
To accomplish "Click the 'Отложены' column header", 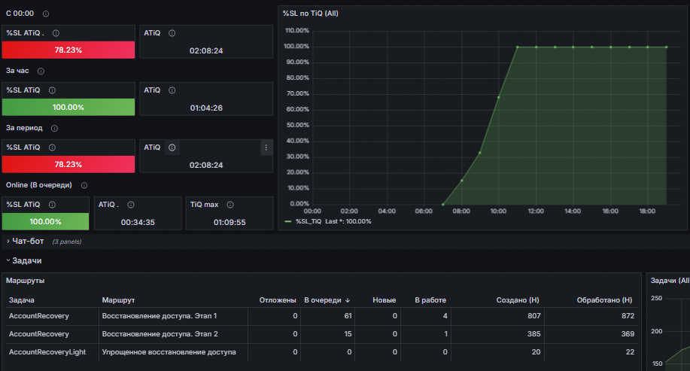I will tap(278, 300).
